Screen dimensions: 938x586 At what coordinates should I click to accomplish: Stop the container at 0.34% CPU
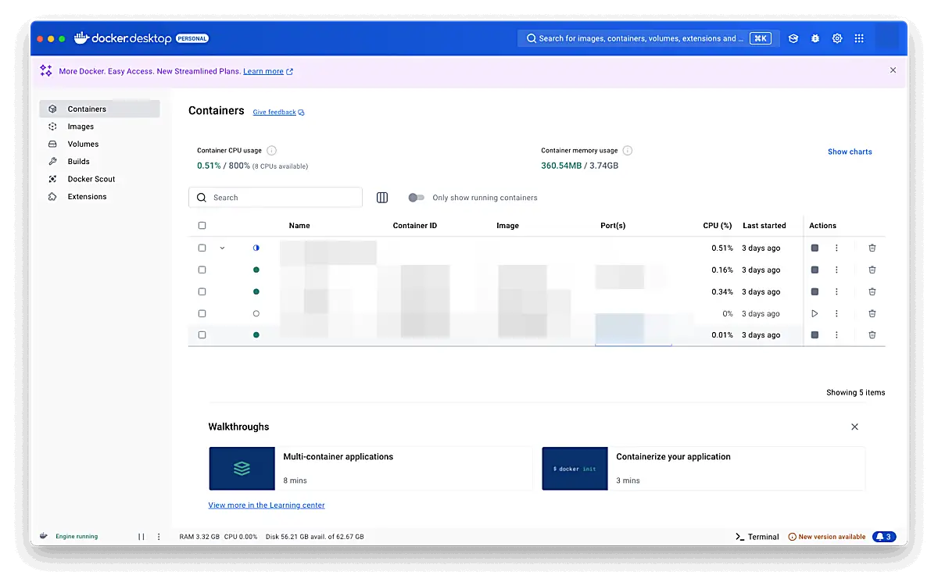814,291
